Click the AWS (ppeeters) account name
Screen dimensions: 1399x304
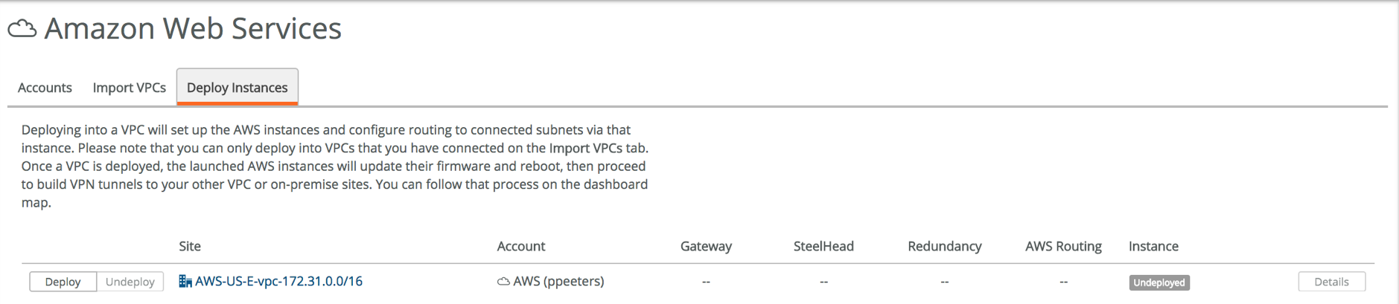click(558, 282)
